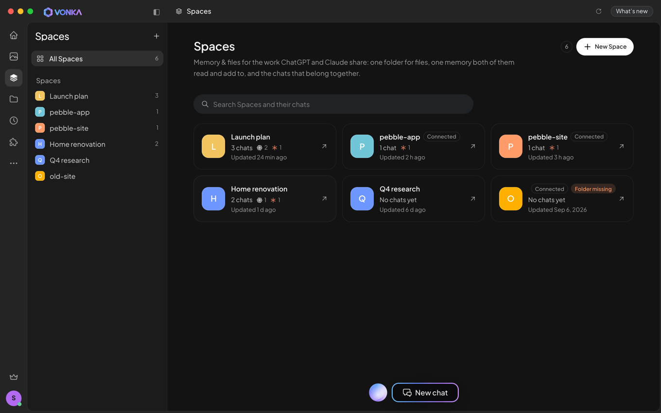661x413 pixels.
Task: Open the image gallery rail icon
Action: click(14, 56)
